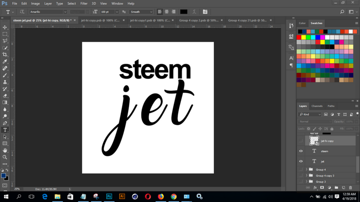360x202 pixels.
Task: Click the black text color swatch
Action: point(183,12)
